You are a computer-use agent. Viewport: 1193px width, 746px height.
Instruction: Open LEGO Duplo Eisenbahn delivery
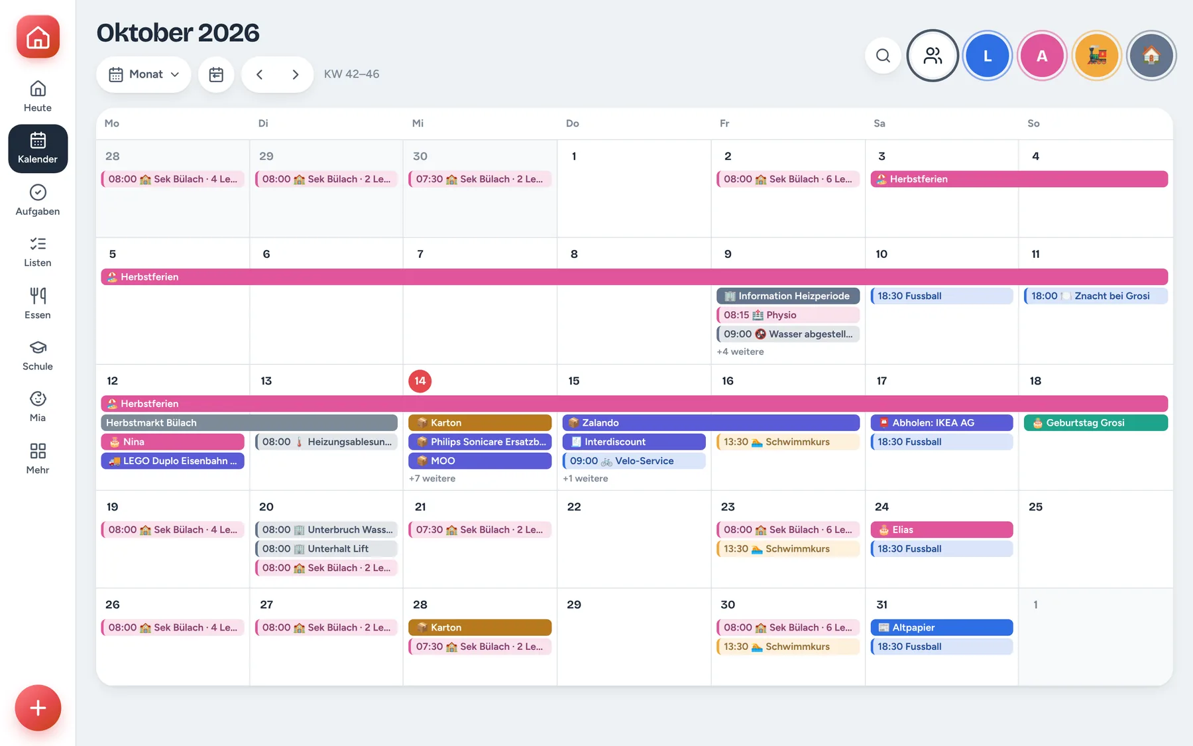click(x=172, y=461)
